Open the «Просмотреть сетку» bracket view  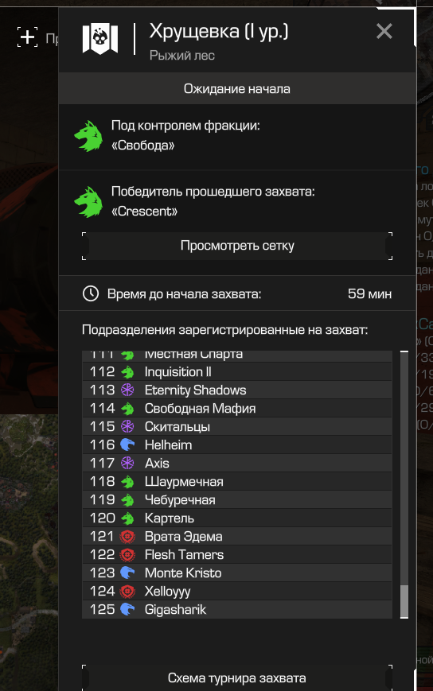pyautogui.click(x=237, y=246)
